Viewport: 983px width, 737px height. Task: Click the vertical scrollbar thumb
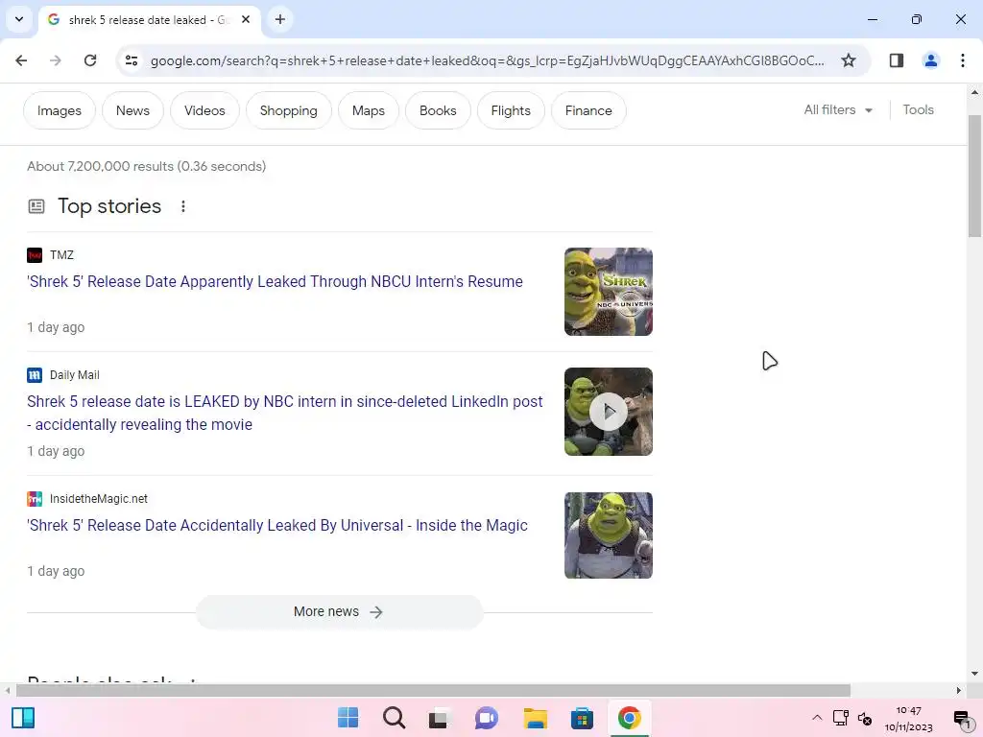974,176
